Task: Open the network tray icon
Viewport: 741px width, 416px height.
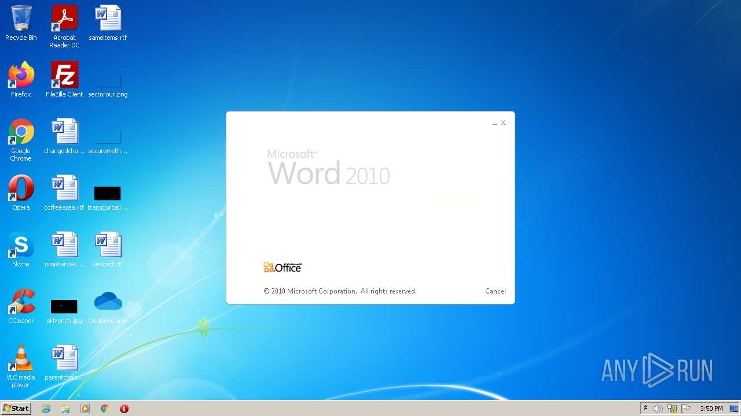Action: click(x=672, y=408)
